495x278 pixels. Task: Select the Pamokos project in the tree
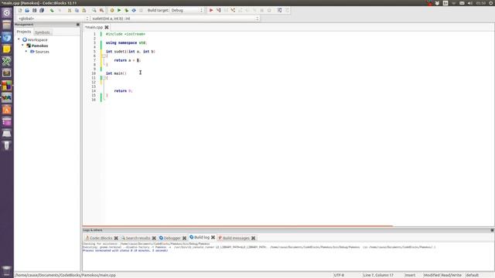tap(39, 46)
